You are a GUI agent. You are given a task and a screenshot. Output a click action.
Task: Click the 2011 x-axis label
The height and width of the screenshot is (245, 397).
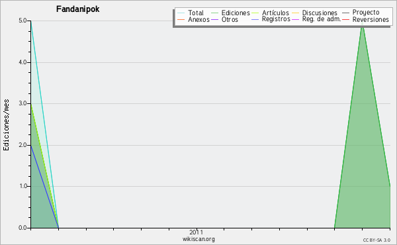[x=197, y=232]
